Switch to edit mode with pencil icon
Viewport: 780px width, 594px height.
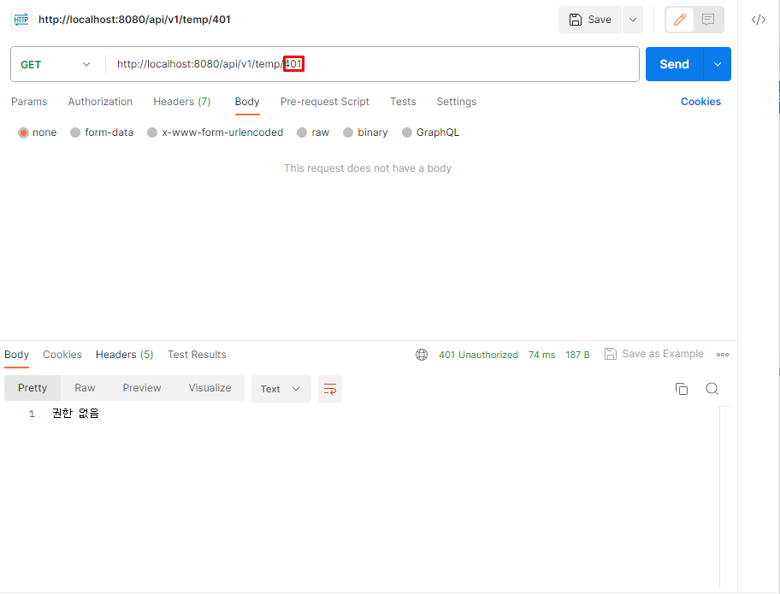[680, 20]
